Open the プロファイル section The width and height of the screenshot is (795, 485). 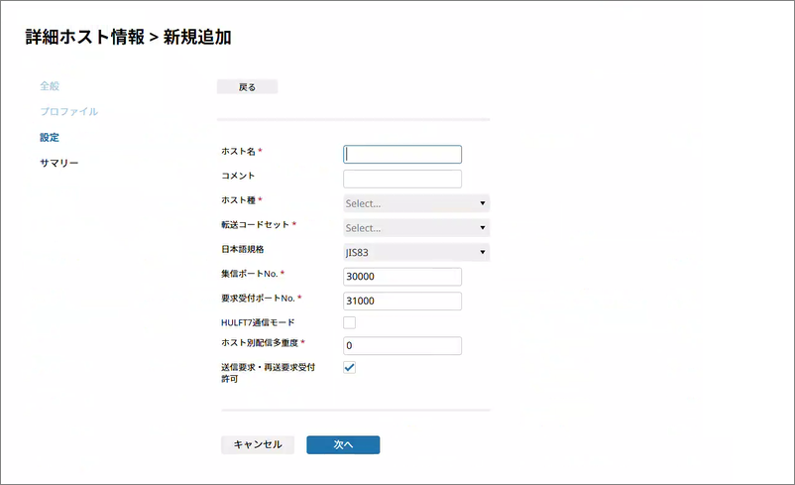point(67,112)
